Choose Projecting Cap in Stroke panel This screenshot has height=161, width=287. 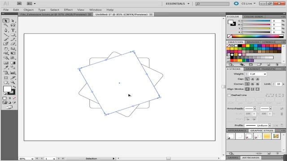coord(257,79)
